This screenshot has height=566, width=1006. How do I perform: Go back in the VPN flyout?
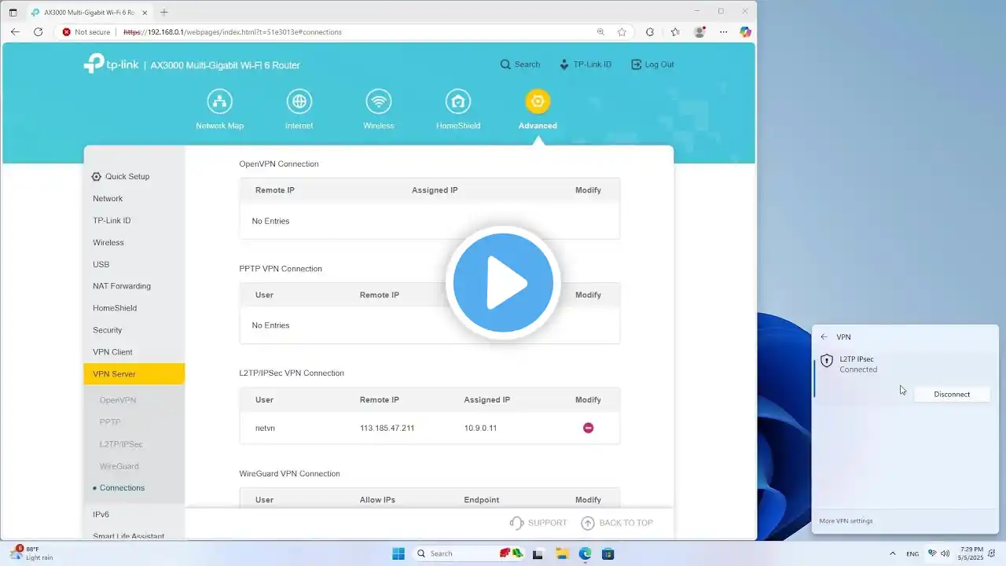[x=824, y=337]
